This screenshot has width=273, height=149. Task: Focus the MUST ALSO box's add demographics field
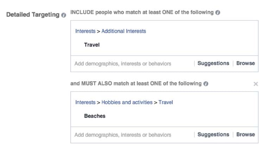point(123,135)
